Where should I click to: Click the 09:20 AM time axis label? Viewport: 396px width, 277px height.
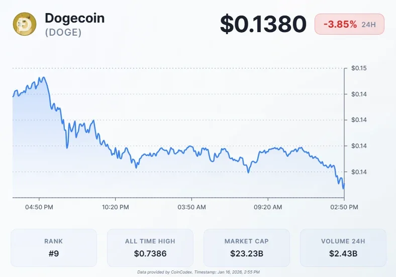[x=268, y=207]
